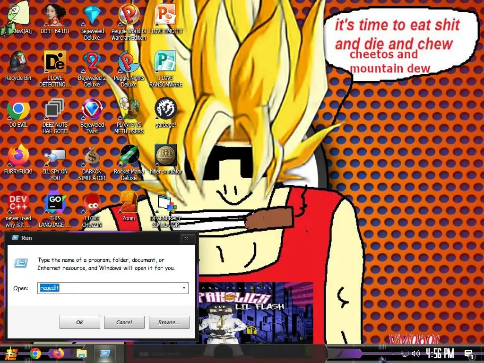Select the I LOVE EMOTET PowerPoint icon

coord(165,18)
